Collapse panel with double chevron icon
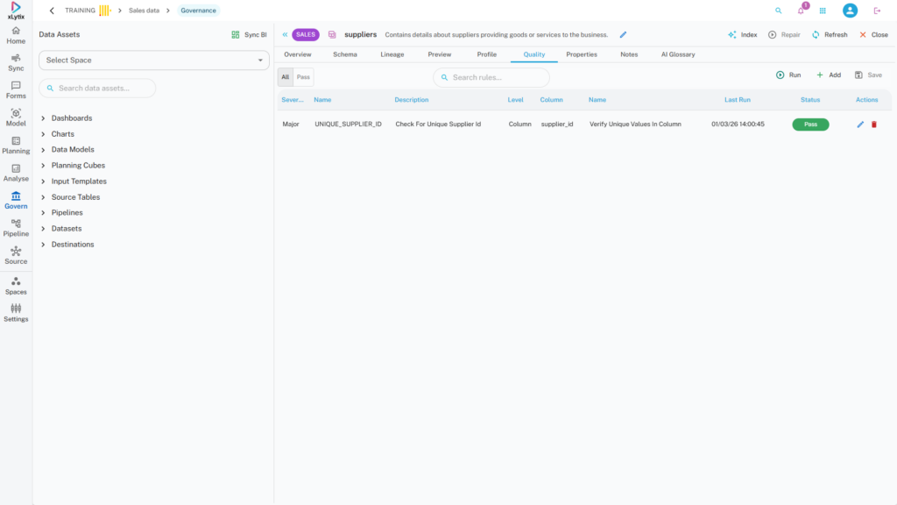Viewport: 897px width, 505px height. tap(285, 35)
